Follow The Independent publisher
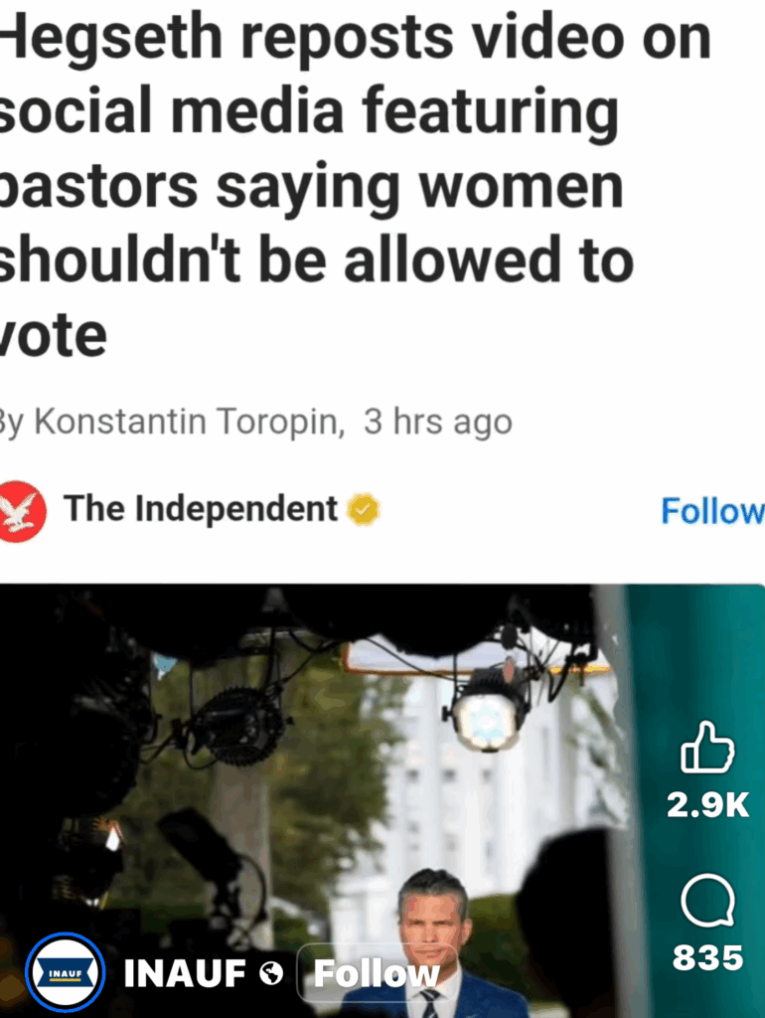Viewport: 765px width, 1018px height. coord(712,510)
